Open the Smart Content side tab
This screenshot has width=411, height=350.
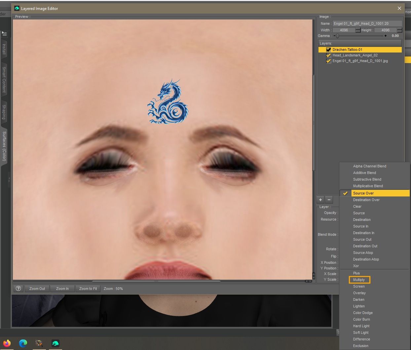coord(4,79)
